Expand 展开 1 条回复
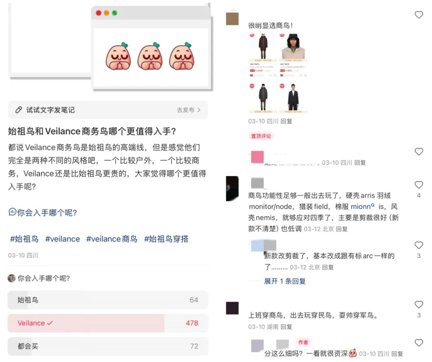This screenshot has height=362, width=432. pos(285,281)
